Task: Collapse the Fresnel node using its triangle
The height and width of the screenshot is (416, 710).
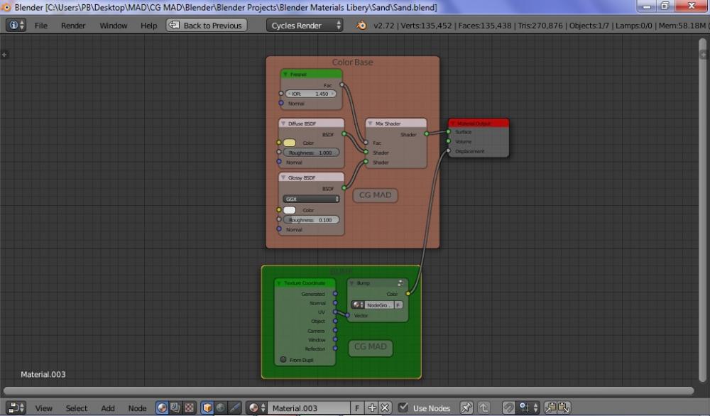Action: pyautogui.click(x=285, y=75)
